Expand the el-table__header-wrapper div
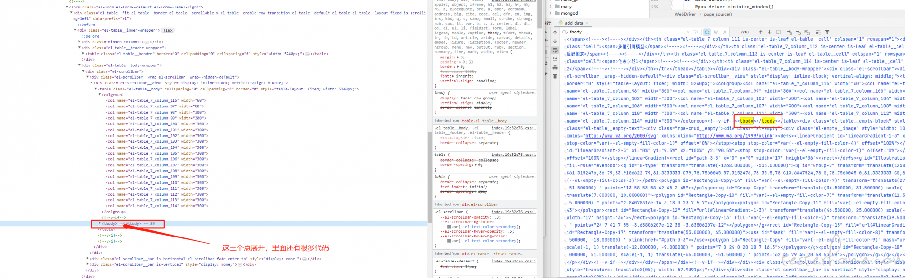The width and height of the screenshot is (905, 278). point(79,48)
